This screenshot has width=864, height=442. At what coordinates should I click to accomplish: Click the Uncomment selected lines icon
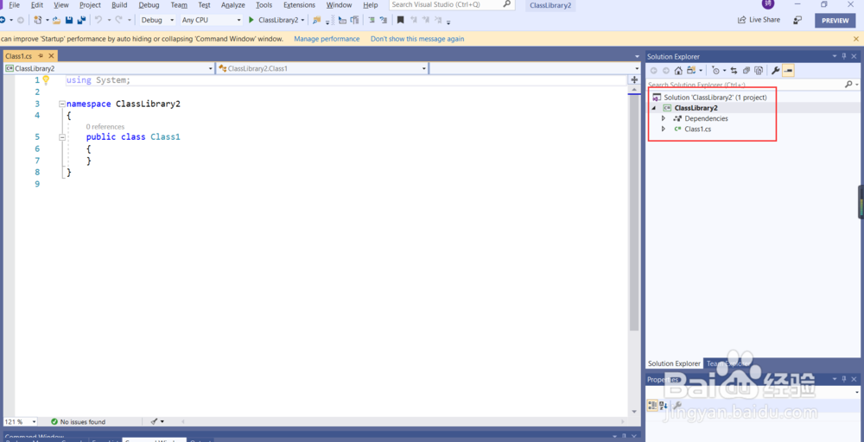coord(383,20)
